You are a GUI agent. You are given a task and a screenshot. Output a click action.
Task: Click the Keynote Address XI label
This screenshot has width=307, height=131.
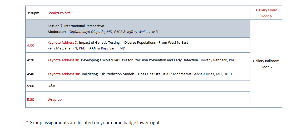point(63,60)
